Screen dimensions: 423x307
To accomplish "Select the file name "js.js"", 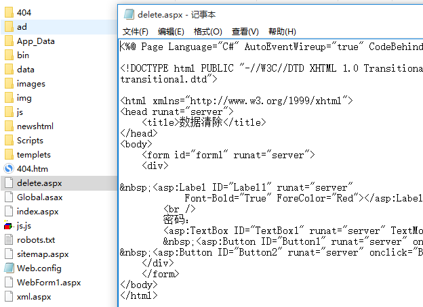I will pyautogui.click(x=24, y=226).
